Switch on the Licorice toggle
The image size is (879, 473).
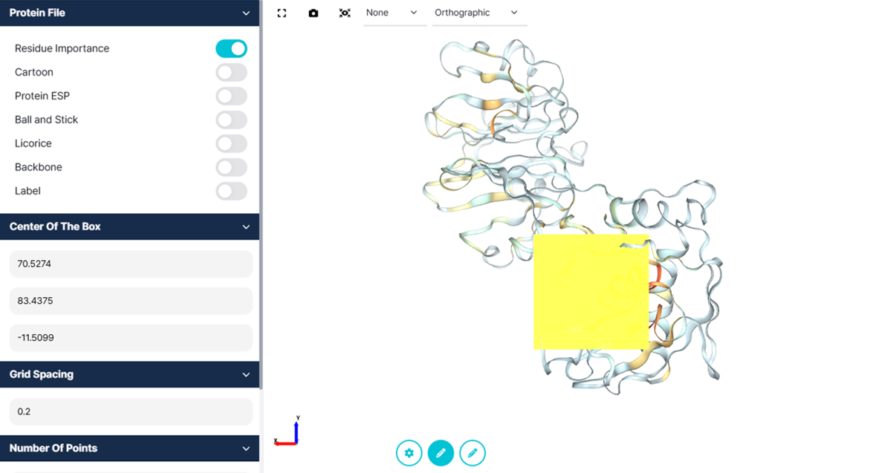point(231,143)
